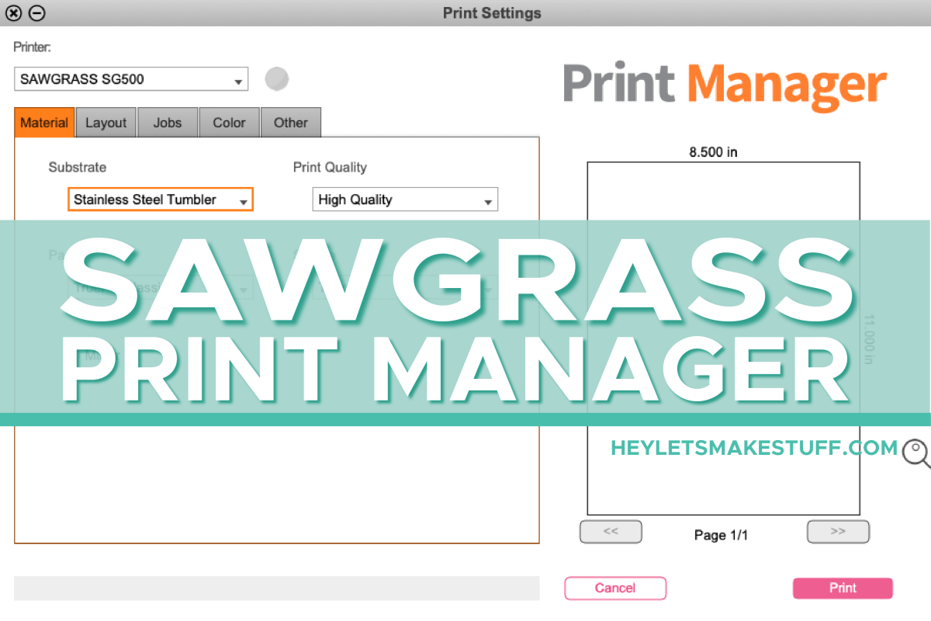The height and width of the screenshot is (621, 931).
Task: Open the Printer dropdown showing SAWGRASS SG500
Action: pos(131,78)
